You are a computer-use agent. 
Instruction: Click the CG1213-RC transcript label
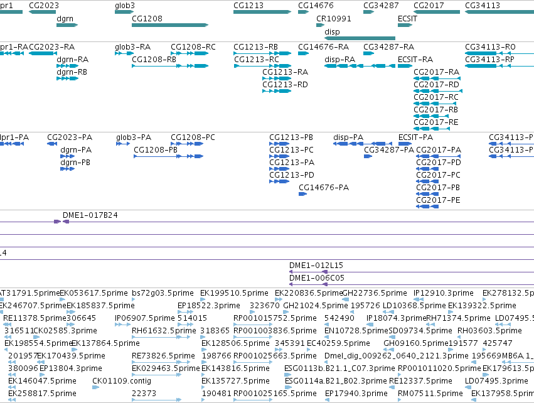[x=257, y=60]
